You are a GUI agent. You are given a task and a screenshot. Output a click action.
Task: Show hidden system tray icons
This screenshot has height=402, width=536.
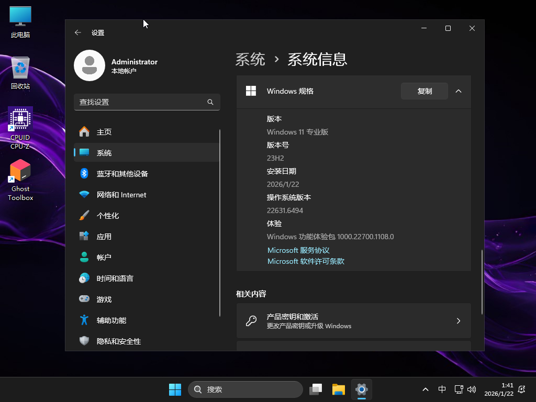[426, 389]
